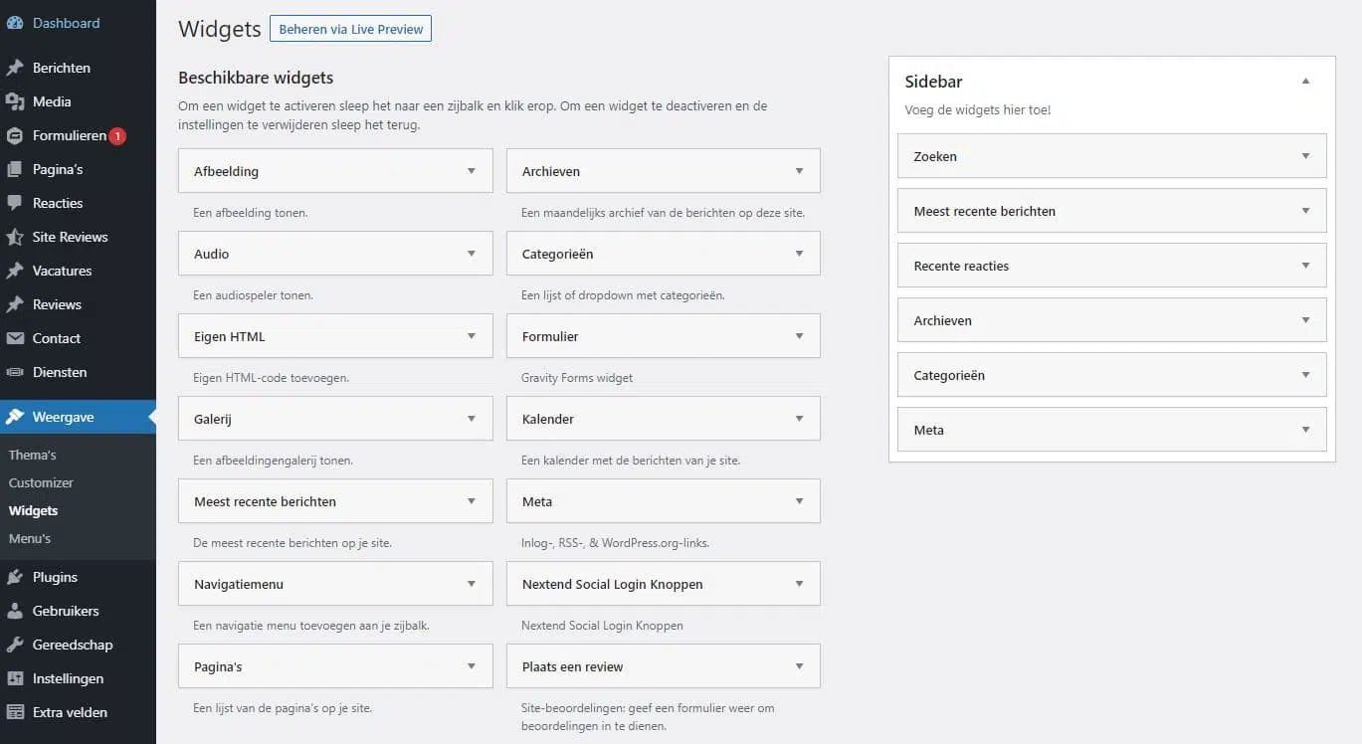Click the Gebruikers person icon
Screen dimensions: 1362x744
click(15, 611)
